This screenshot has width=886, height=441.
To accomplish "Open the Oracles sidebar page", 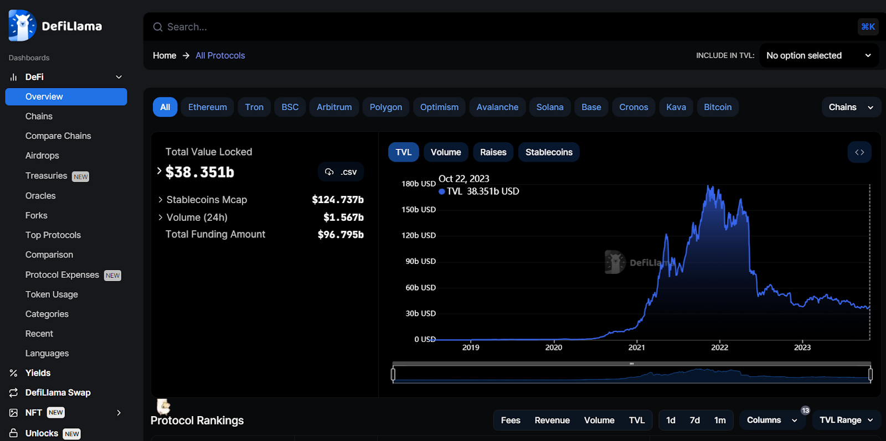I will click(40, 196).
